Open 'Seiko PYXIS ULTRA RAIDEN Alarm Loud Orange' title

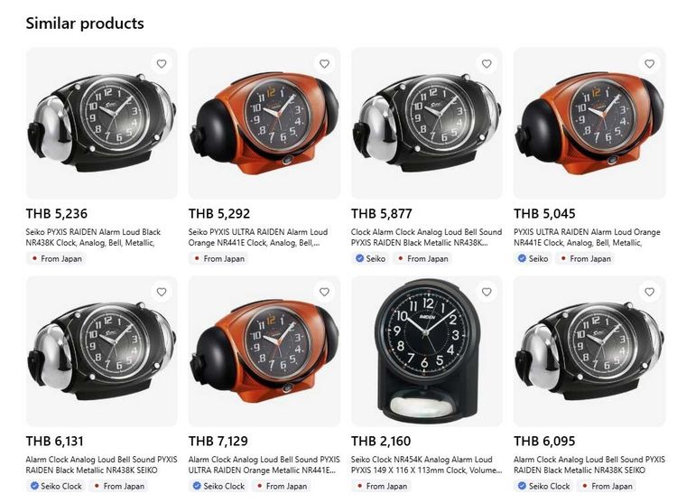tap(258, 237)
